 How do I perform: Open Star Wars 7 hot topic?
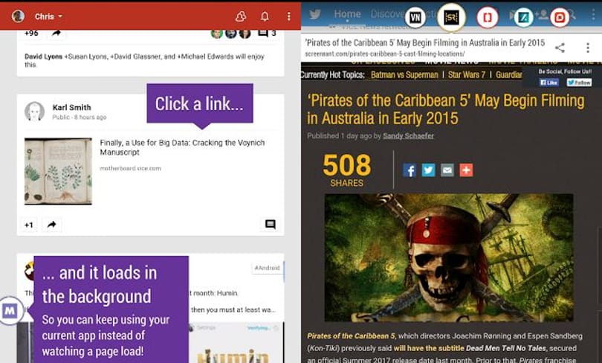(x=467, y=75)
